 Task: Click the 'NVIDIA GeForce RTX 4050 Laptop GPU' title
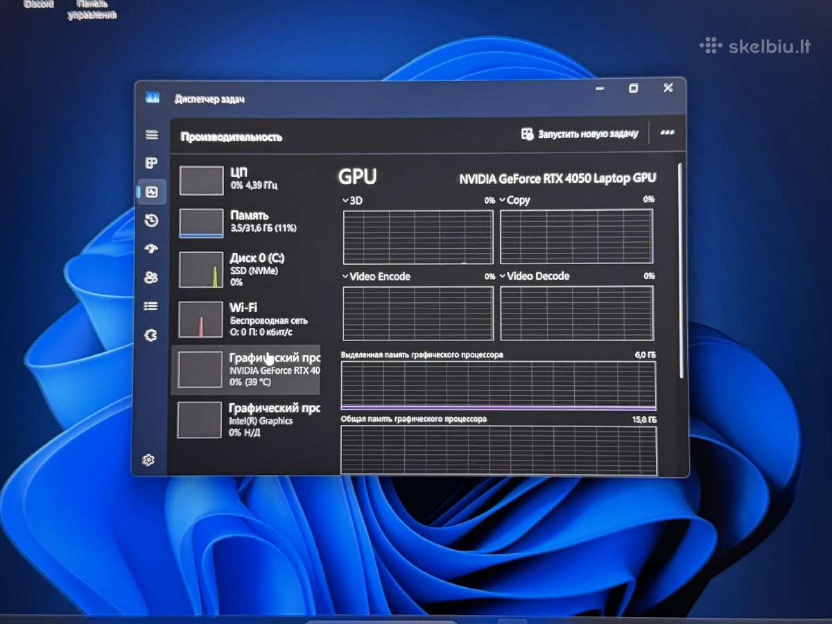click(557, 178)
